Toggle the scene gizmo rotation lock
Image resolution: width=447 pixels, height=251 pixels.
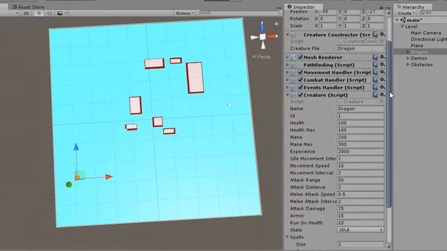pos(276,23)
